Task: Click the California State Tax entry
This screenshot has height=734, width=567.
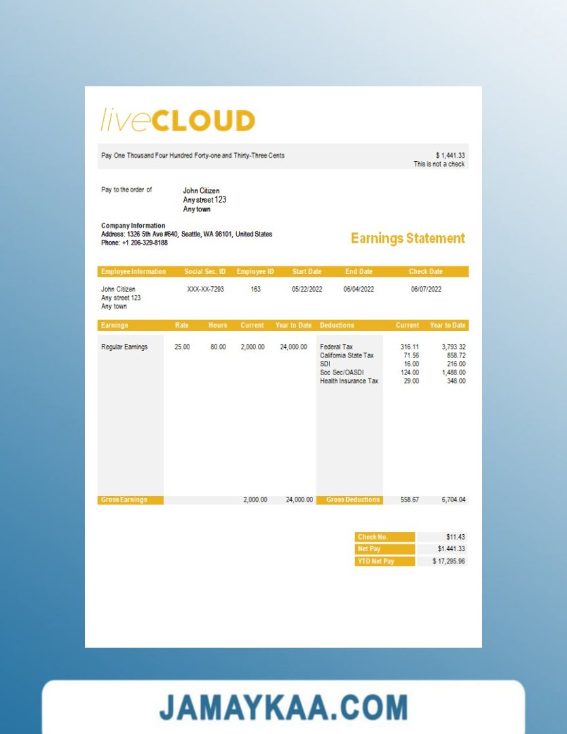Action: [346, 355]
